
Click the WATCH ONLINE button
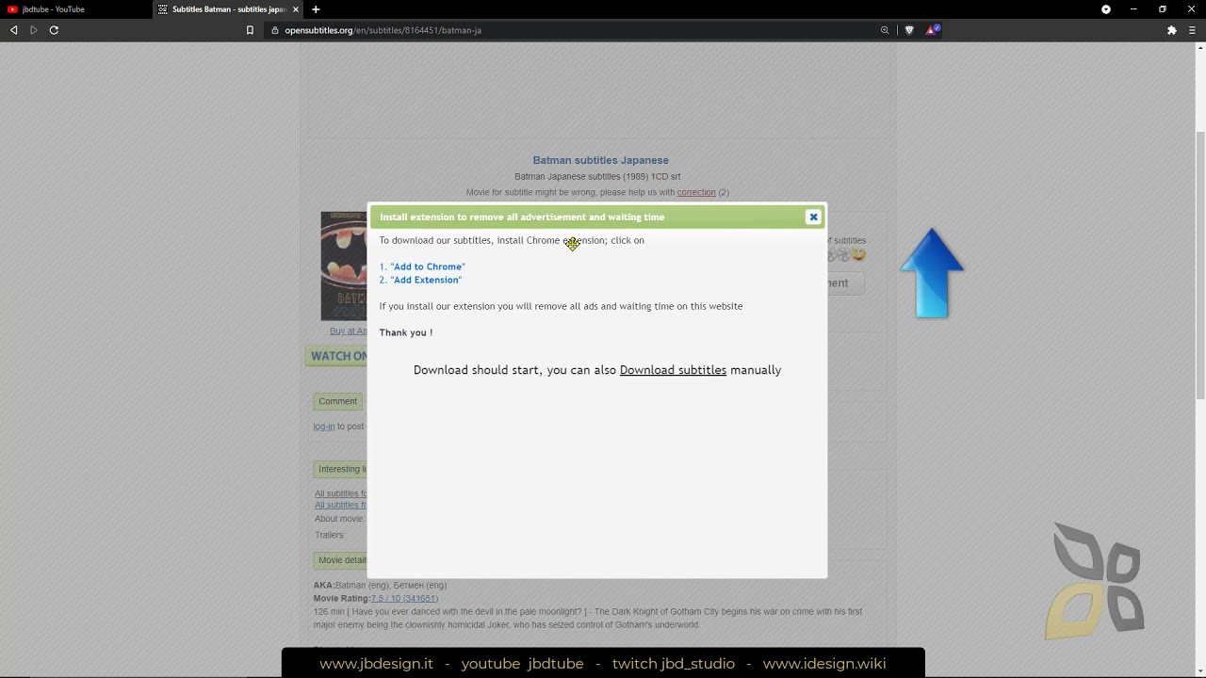pos(336,356)
